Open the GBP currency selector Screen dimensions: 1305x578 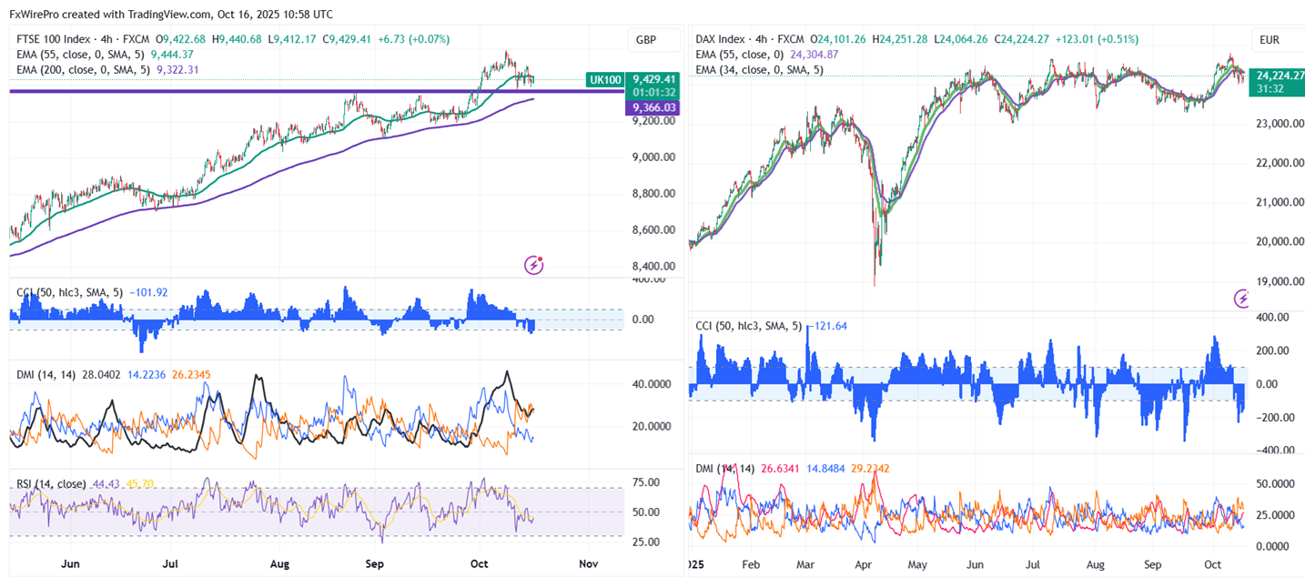click(x=654, y=40)
